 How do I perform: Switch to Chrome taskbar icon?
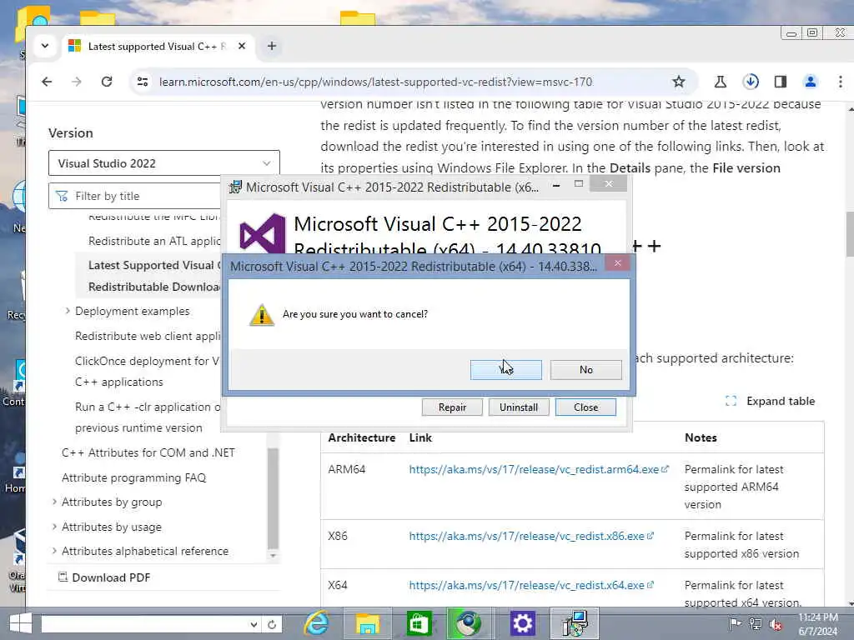(468, 623)
